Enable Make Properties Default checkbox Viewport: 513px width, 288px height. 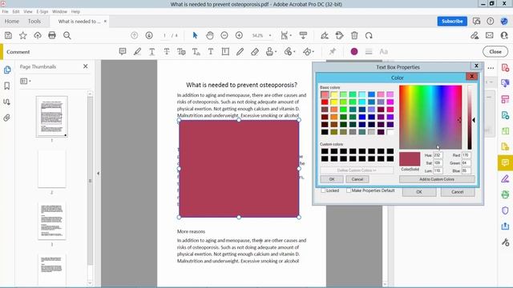click(349, 190)
